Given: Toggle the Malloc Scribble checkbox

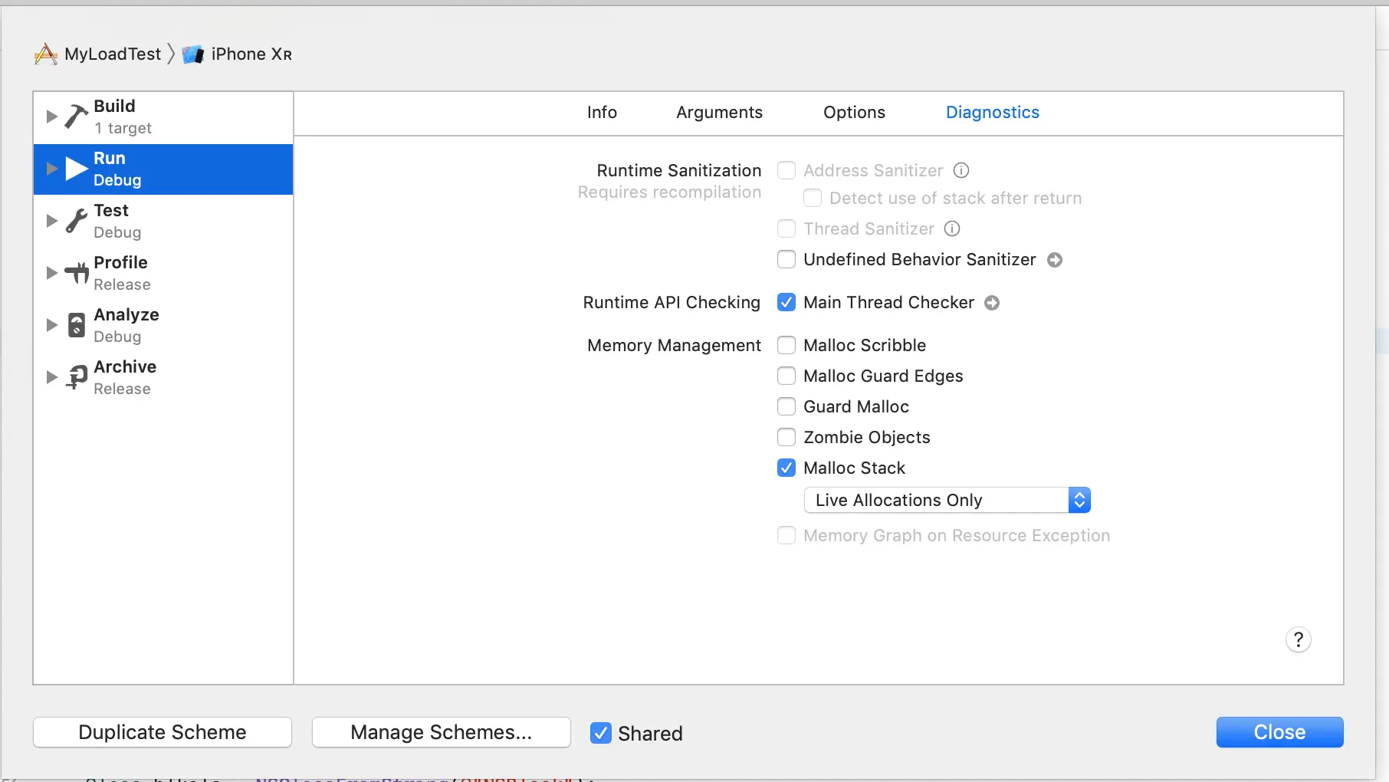Looking at the screenshot, I should click(786, 345).
